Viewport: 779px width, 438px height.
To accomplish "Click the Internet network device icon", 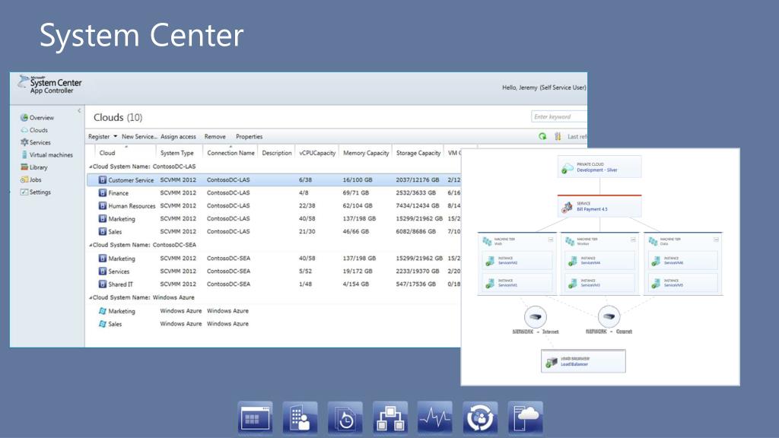I will coord(535,316).
